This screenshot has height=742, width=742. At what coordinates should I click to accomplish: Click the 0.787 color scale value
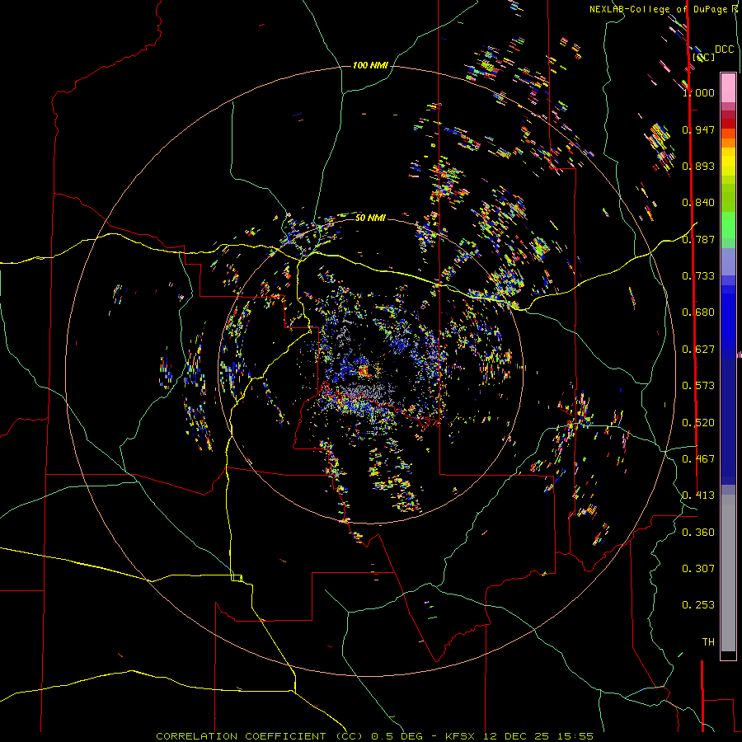coord(698,239)
